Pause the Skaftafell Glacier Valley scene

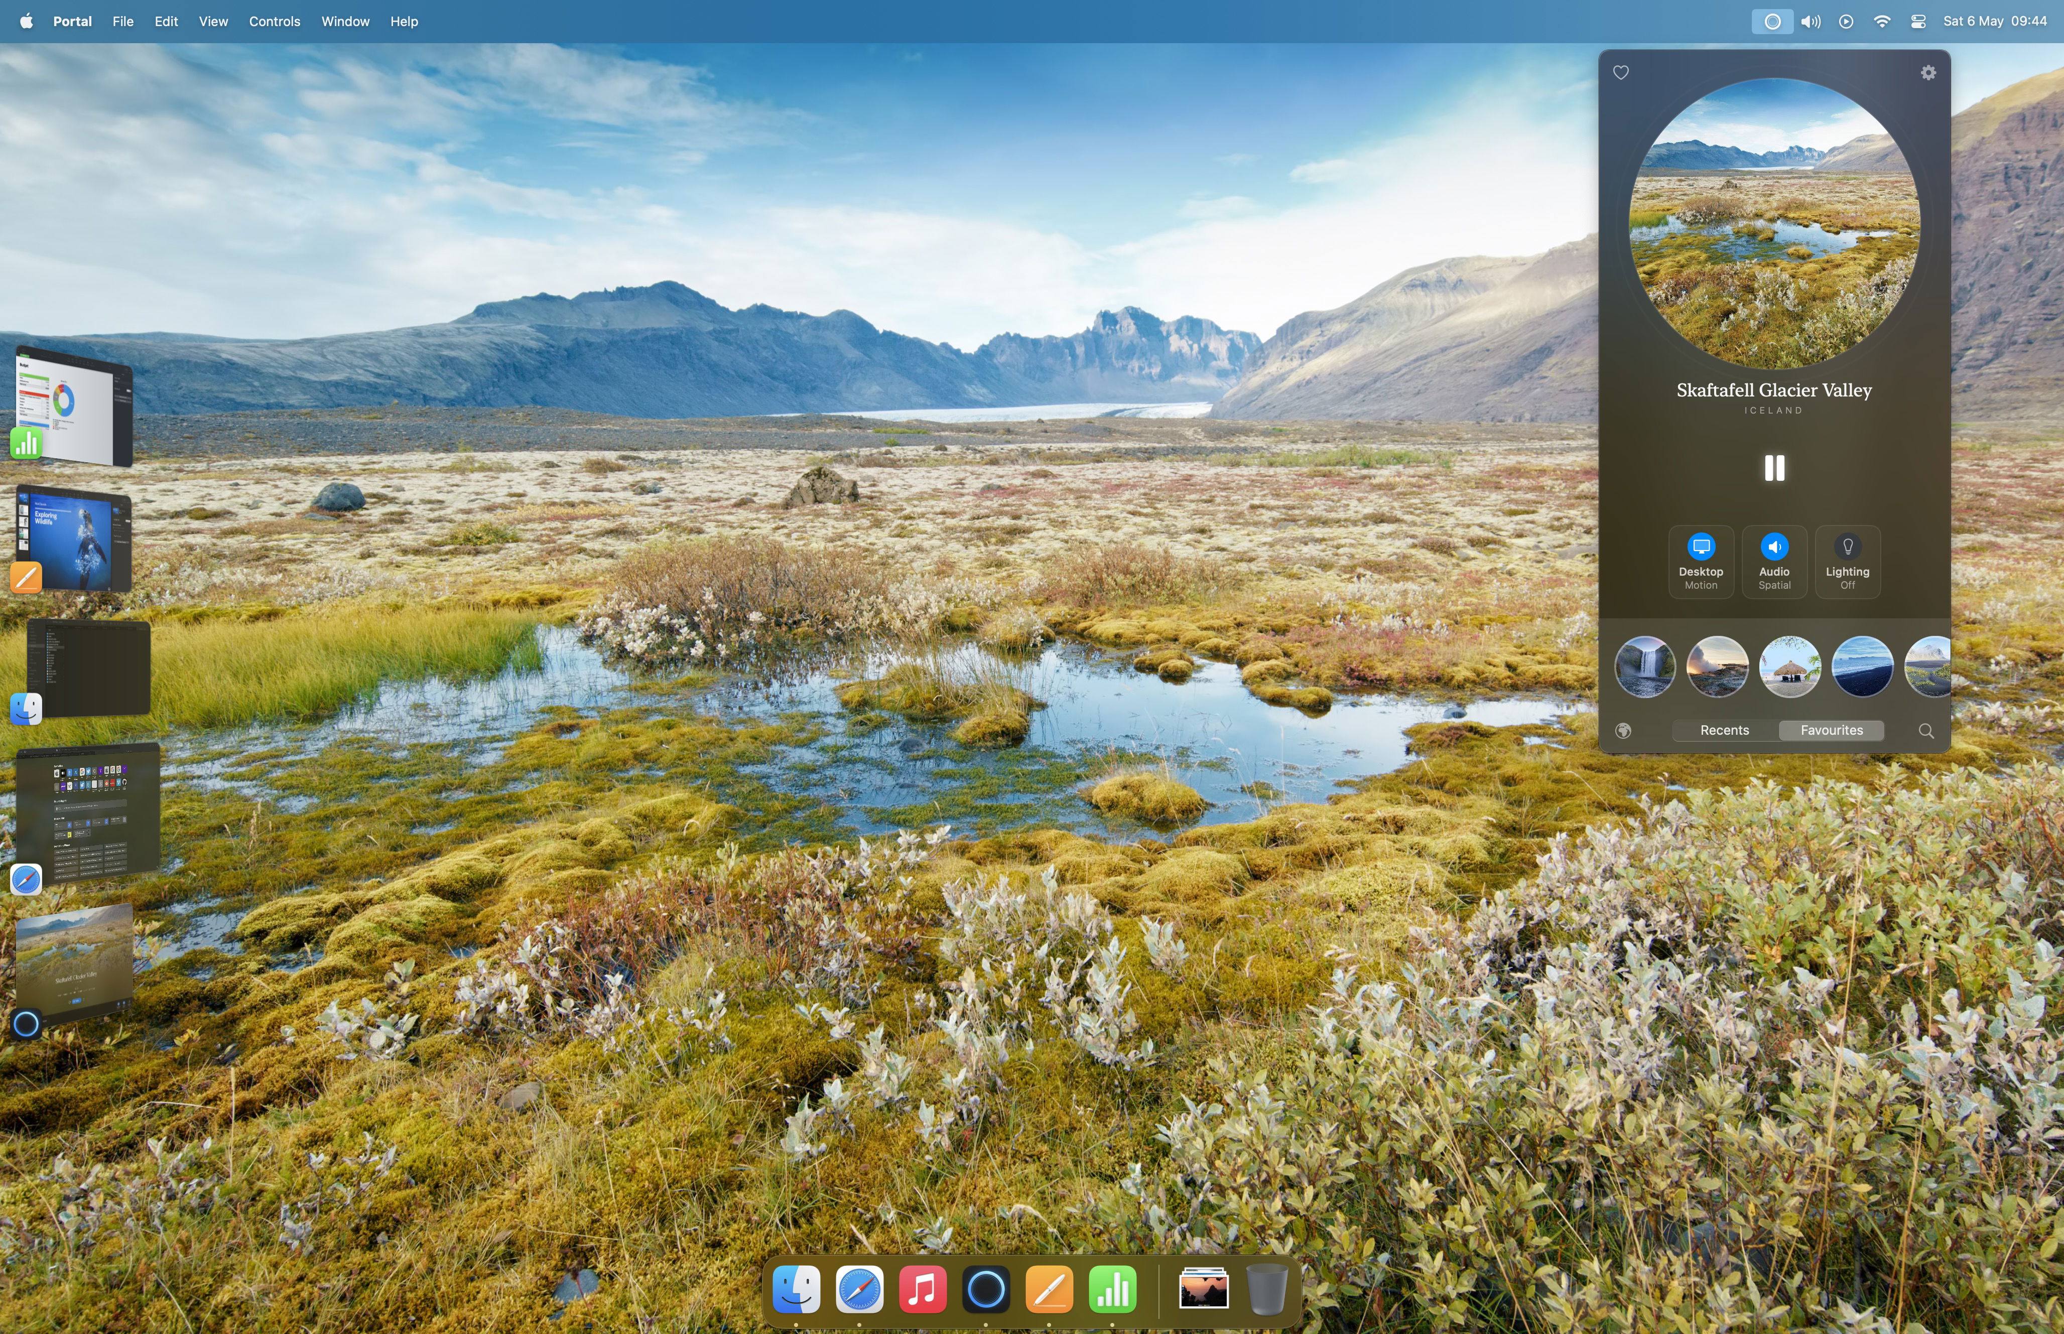pos(1774,468)
